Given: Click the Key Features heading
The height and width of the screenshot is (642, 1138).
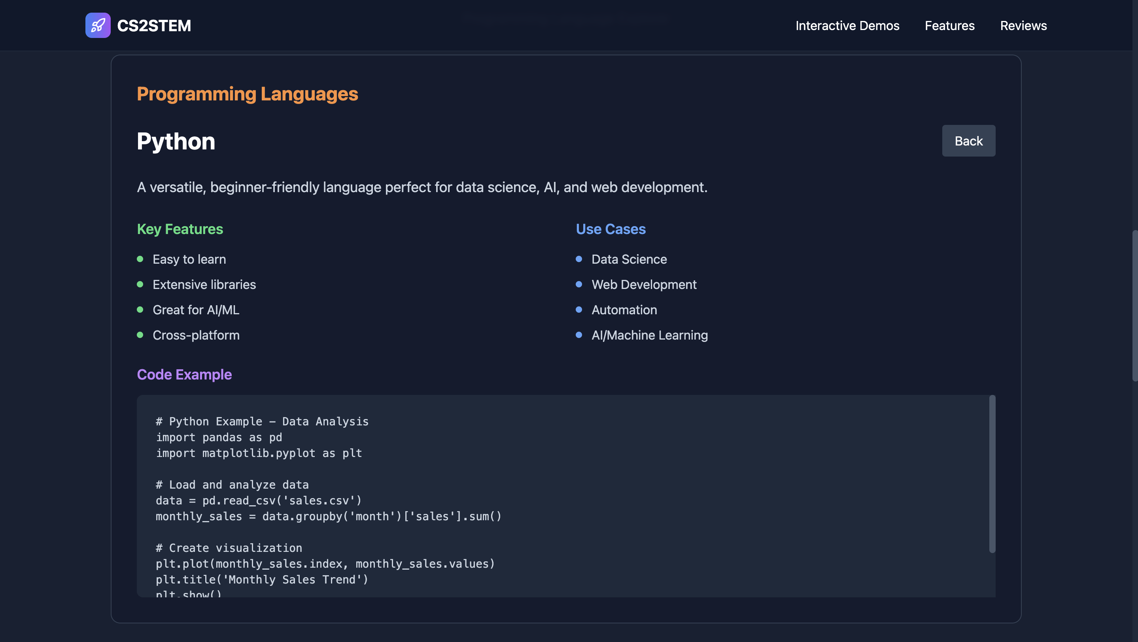Looking at the screenshot, I should 180,229.
